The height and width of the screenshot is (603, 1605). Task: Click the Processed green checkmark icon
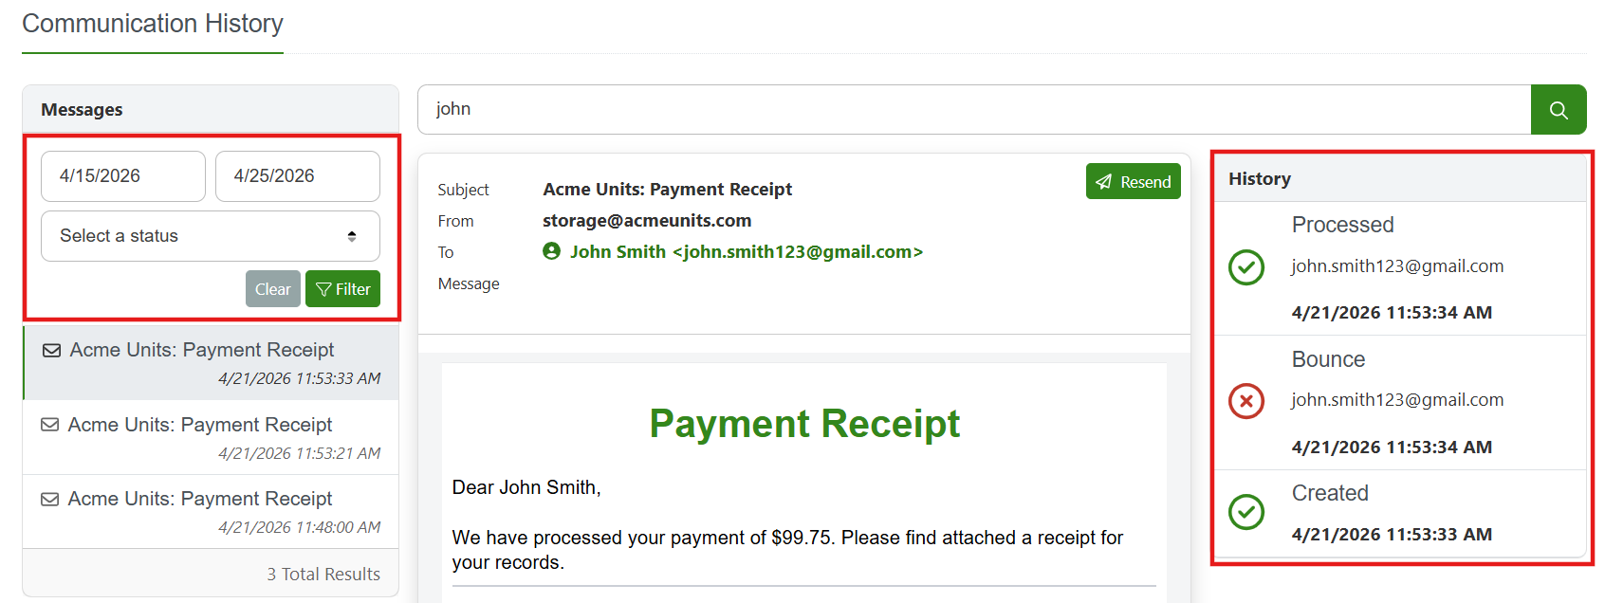click(x=1246, y=267)
